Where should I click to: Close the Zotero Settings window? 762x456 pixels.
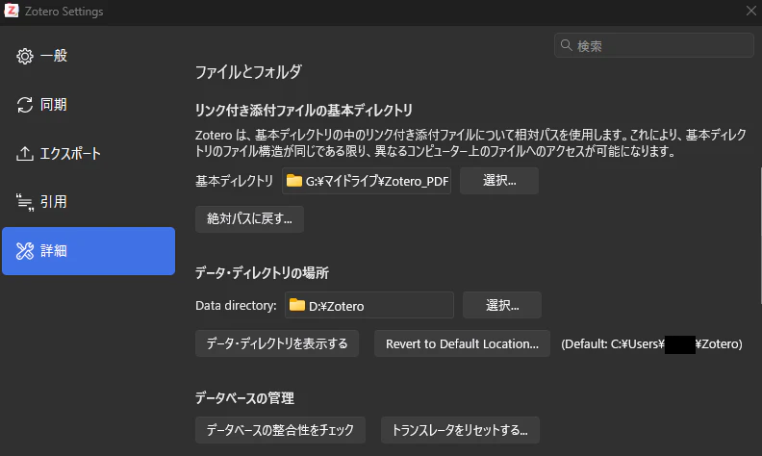coord(750,11)
